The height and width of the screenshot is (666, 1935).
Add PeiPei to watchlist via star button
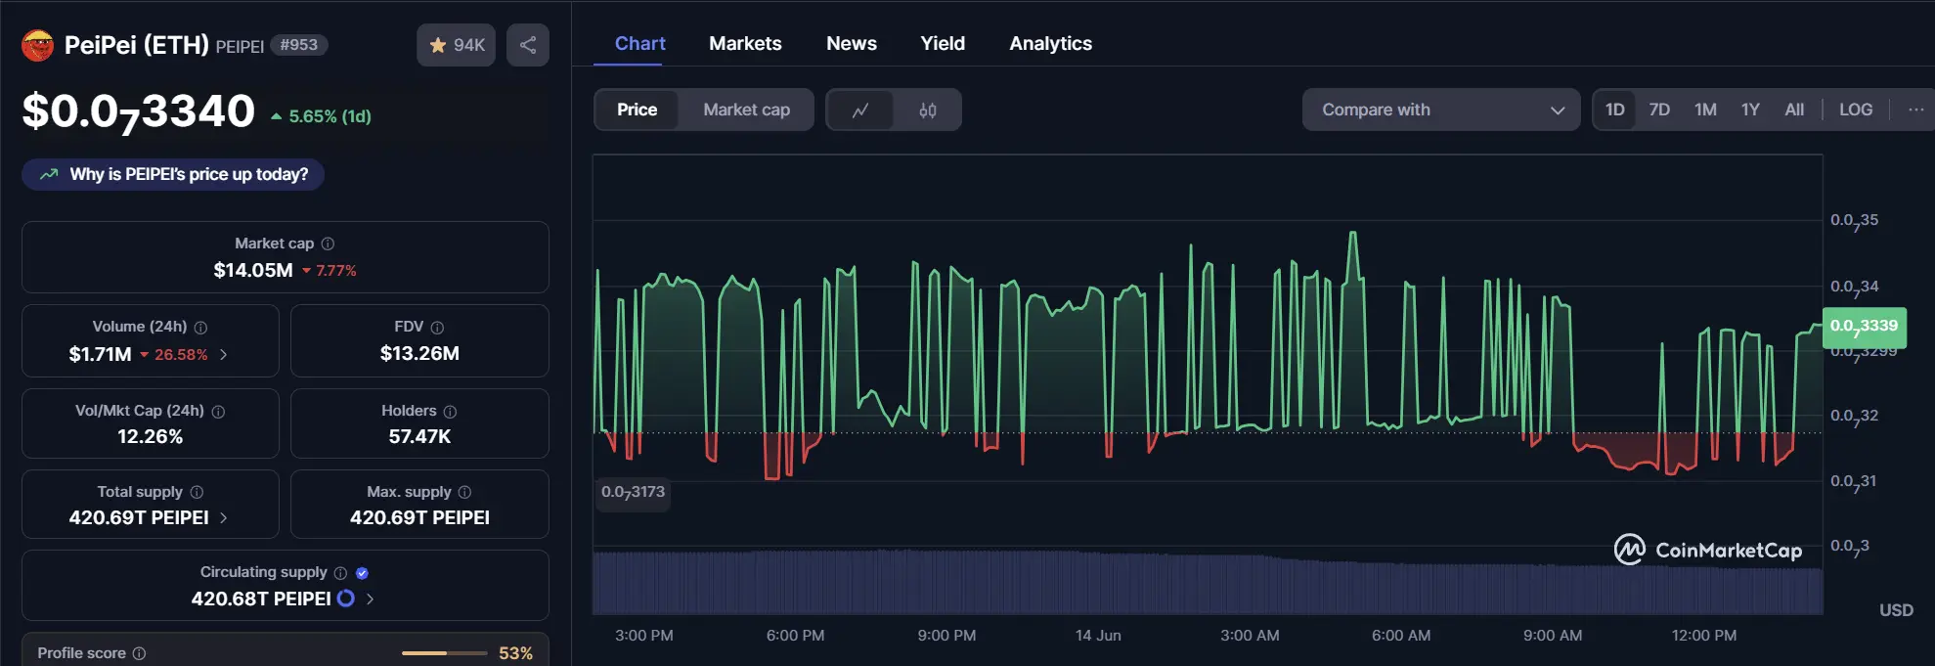click(x=457, y=45)
